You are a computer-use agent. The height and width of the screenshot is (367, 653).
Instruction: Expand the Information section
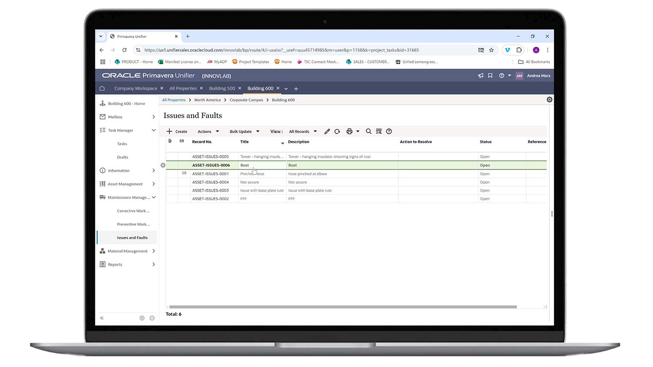(154, 170)
